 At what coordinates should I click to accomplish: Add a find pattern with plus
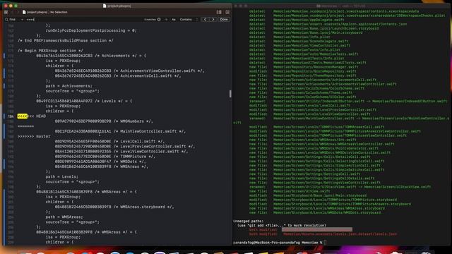point(166,19)
